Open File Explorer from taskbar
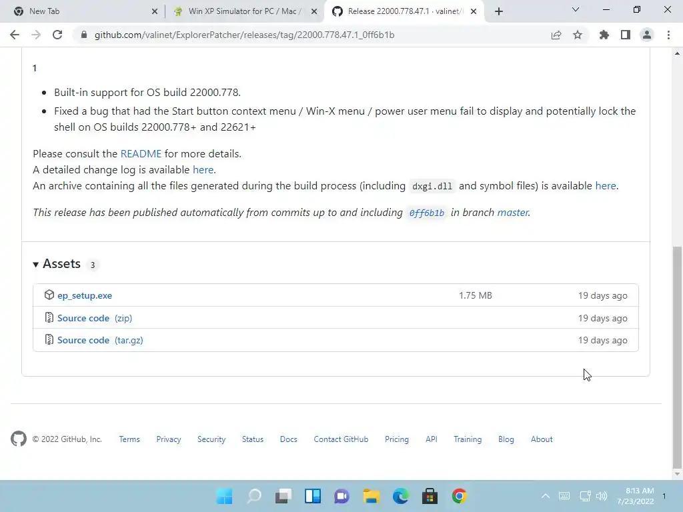The image size is (683, 512). pyautogui.click(x=371, y=496)
